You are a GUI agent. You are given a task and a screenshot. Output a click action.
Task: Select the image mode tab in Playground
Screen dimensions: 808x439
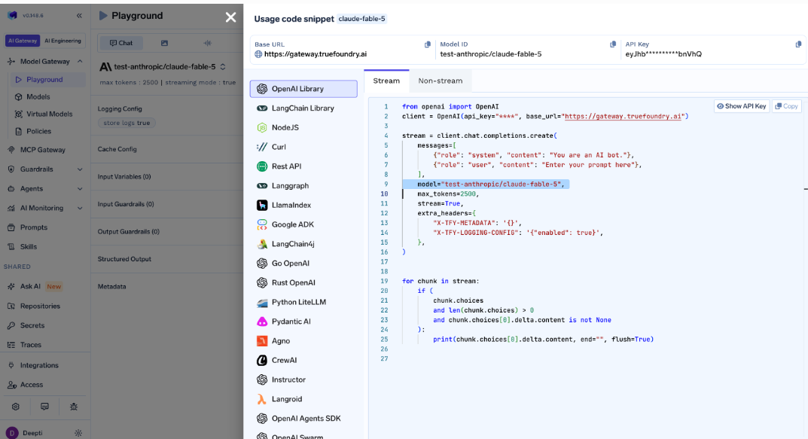164,43
